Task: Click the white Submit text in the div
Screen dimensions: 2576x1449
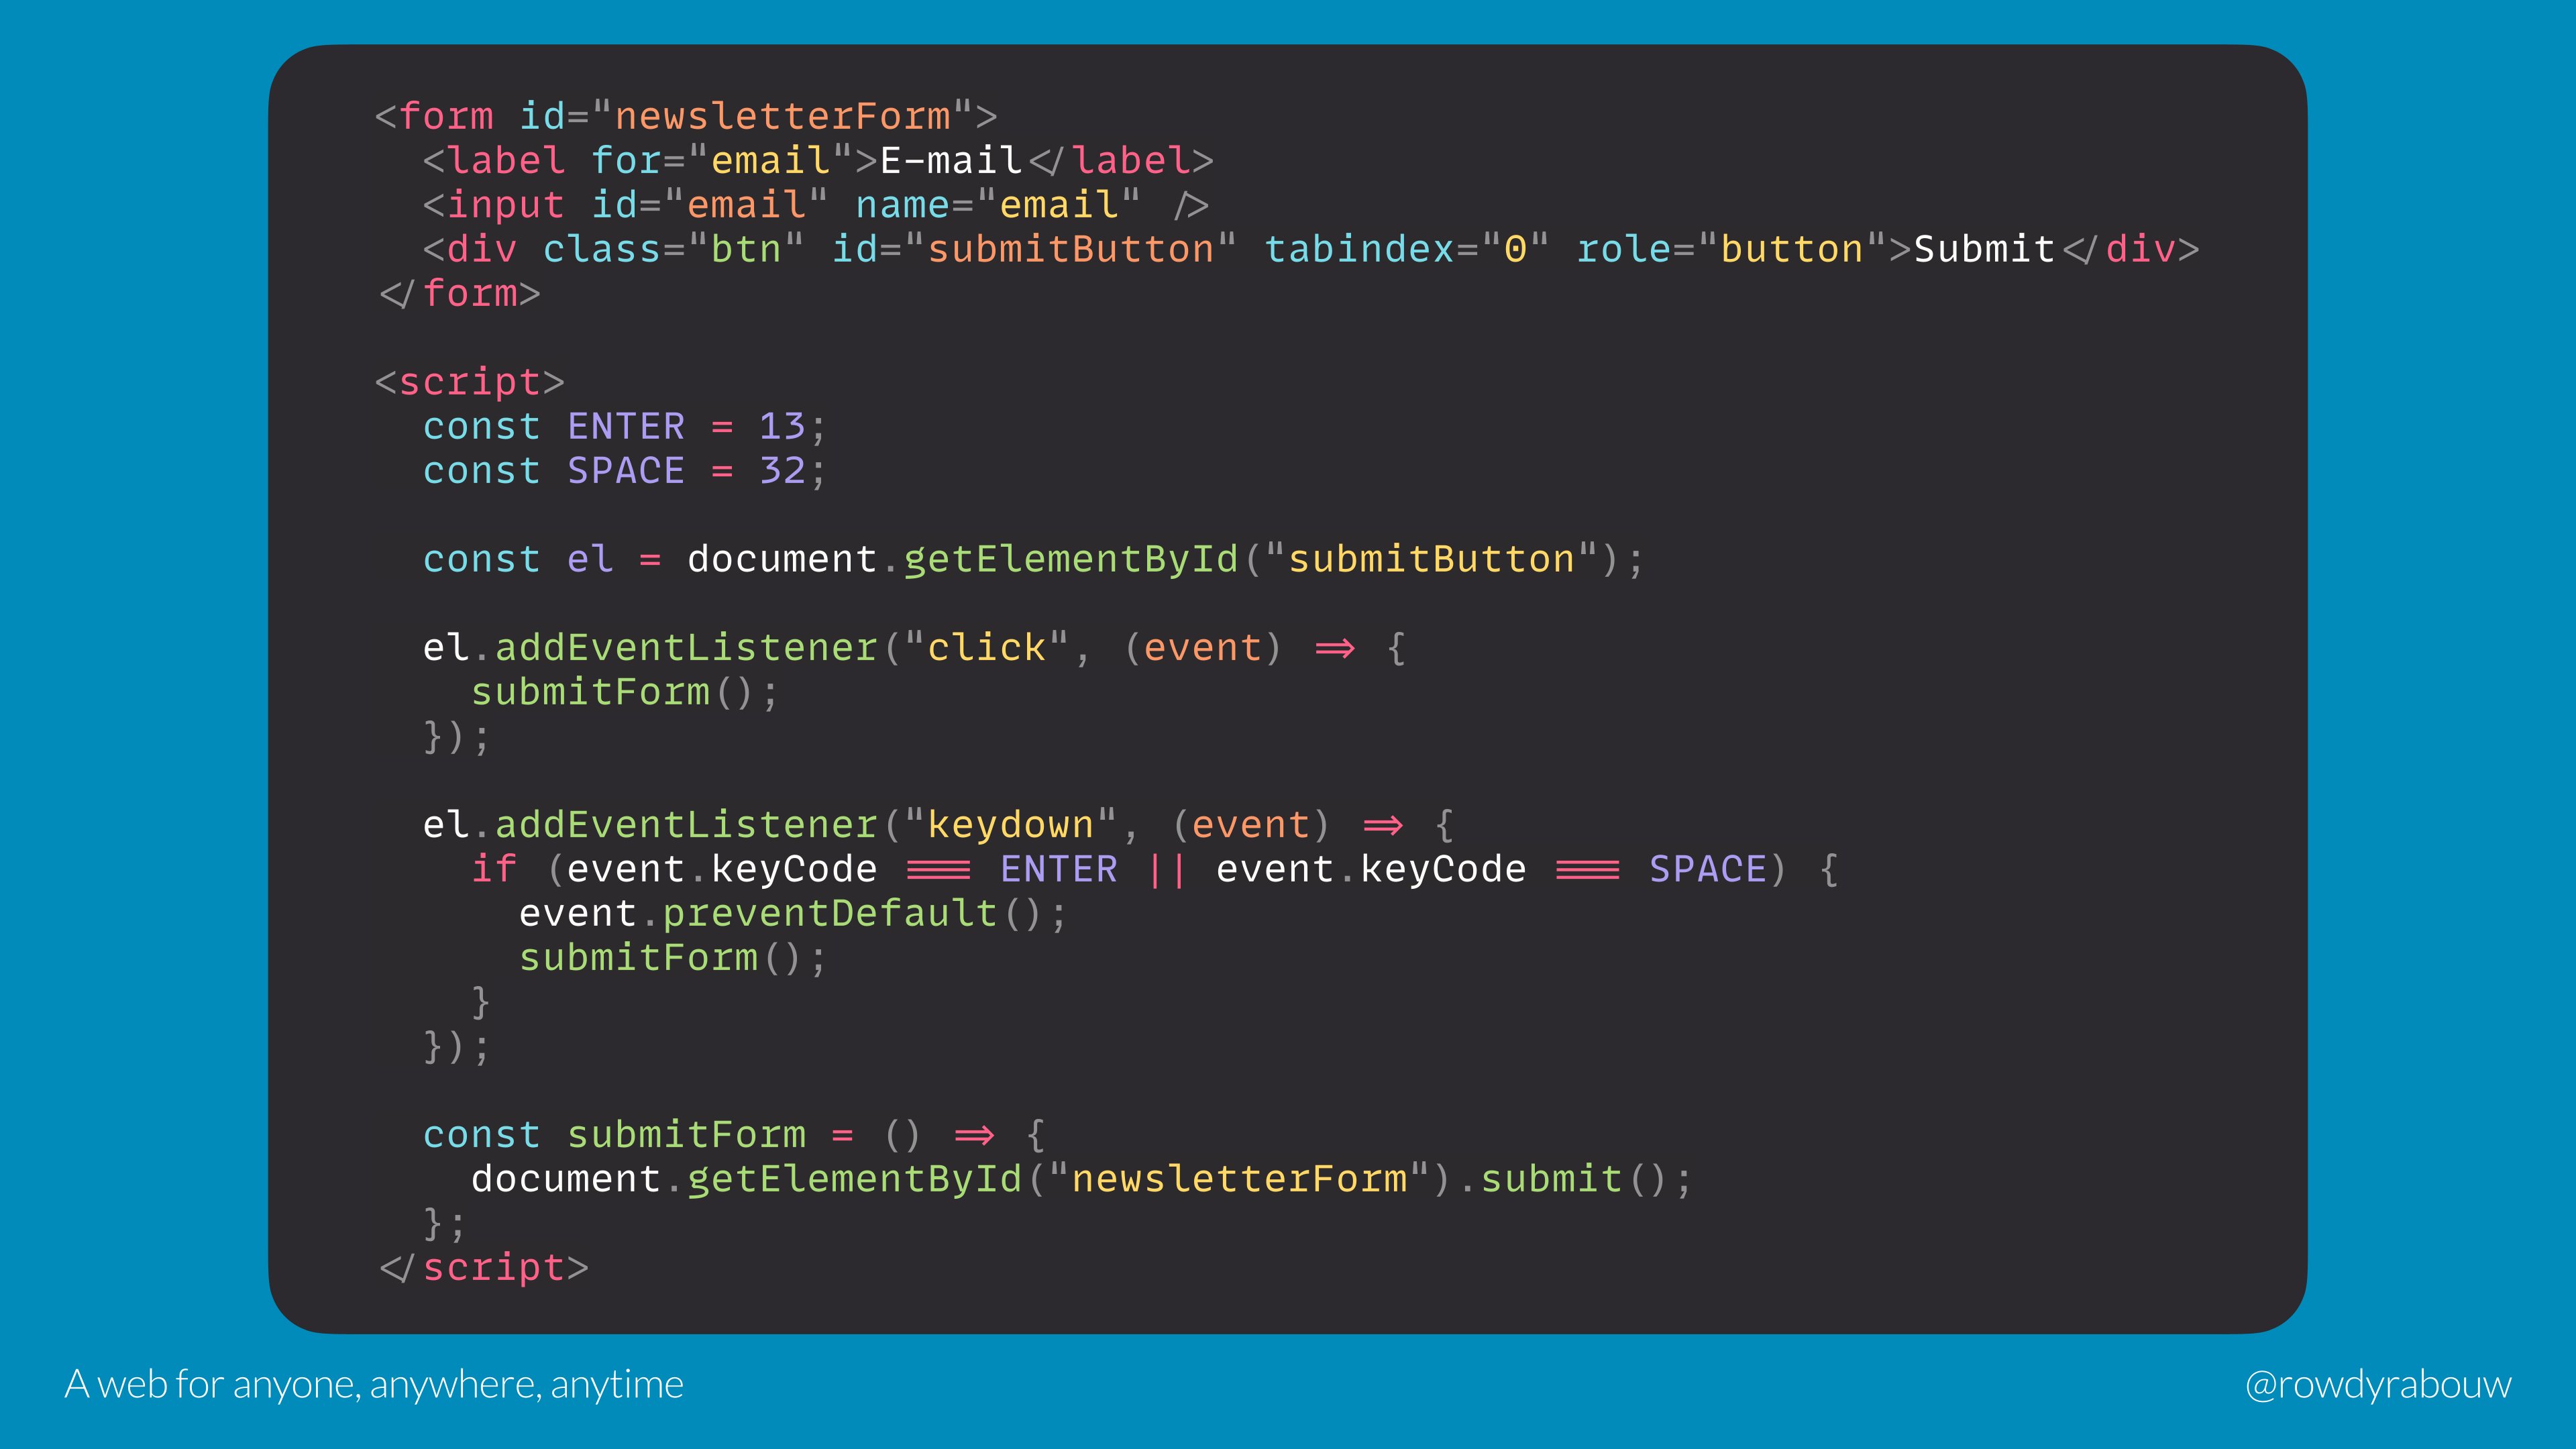Action: [x=1984, y=249]
